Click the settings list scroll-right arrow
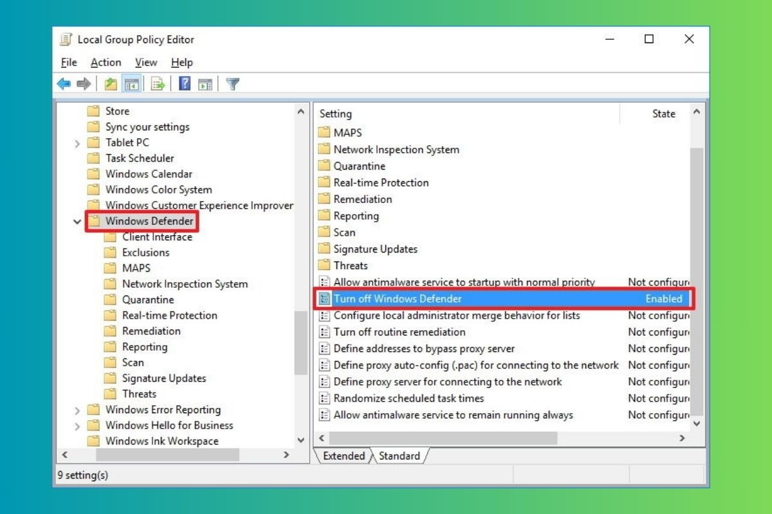The width and height of the screenshot is (772, 514). tap(683, 438)
